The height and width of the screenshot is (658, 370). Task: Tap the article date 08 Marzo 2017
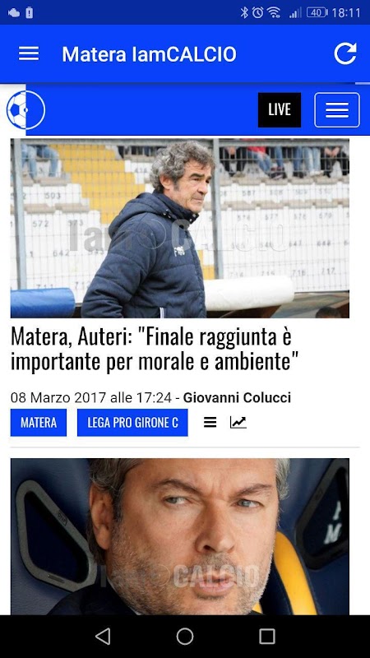pos(58,397)
